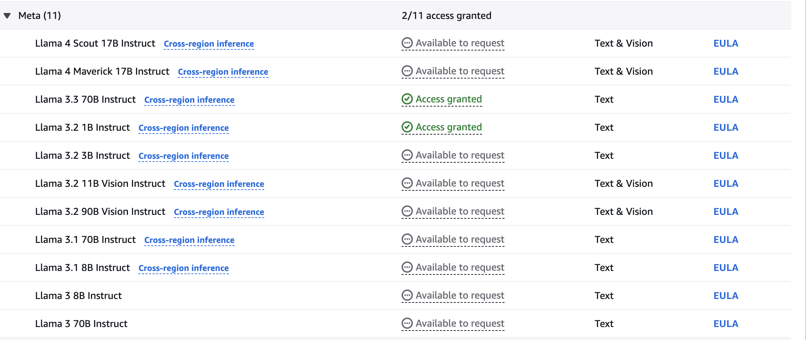This screenshot has height=340, width=806.
Task: Click green check icon for Llama 3.2 1B
Action: point(407,127)
